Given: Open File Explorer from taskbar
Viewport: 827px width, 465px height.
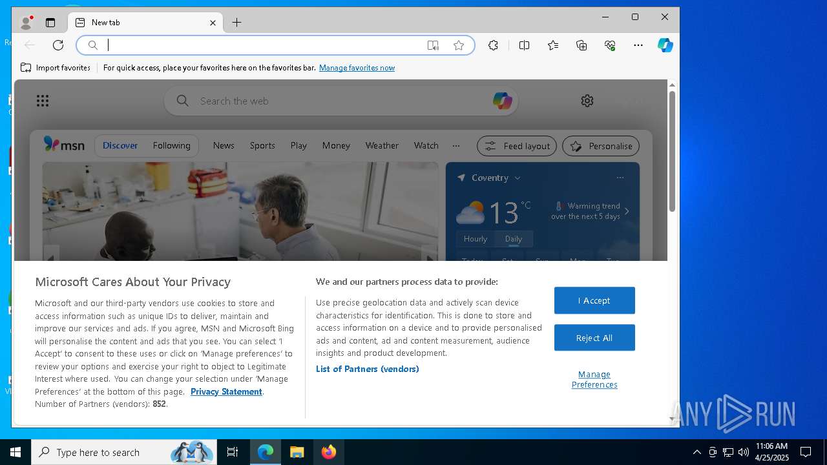Looking at the screenshot, I should 297,452.
